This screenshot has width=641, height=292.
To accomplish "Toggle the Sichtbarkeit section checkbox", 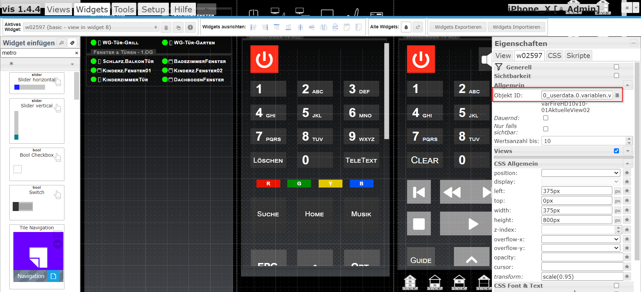I will [x=616, y=76].
